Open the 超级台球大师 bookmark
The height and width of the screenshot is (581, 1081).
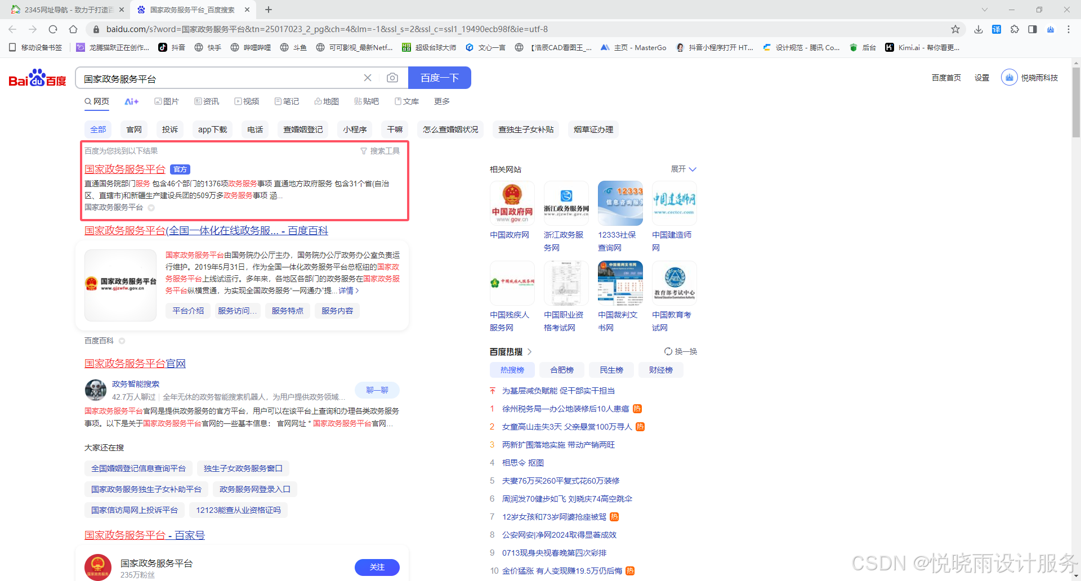pyautogui.click(x=429, y=47)
